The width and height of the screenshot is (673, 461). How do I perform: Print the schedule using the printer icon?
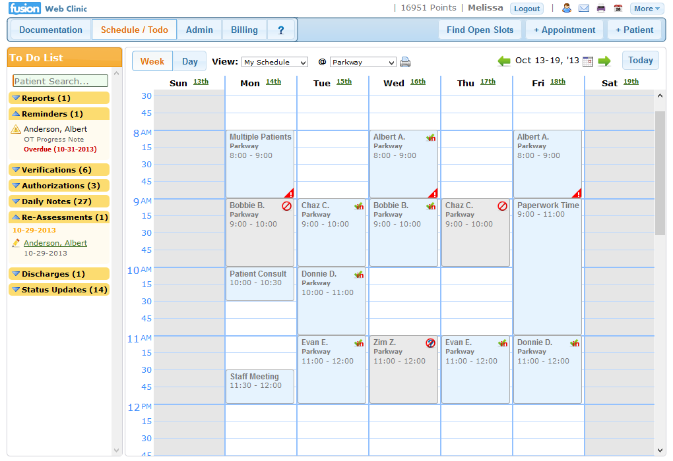point(405,62)
